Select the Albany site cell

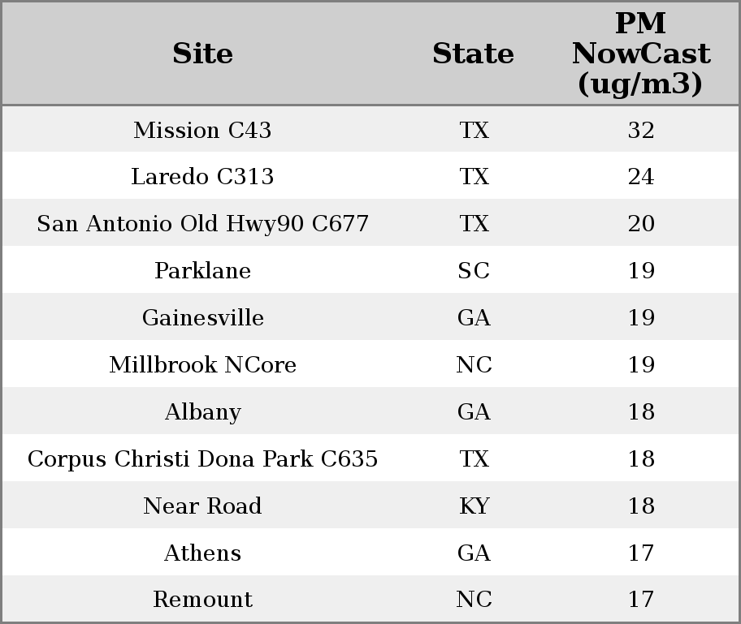tap(202, 411)
